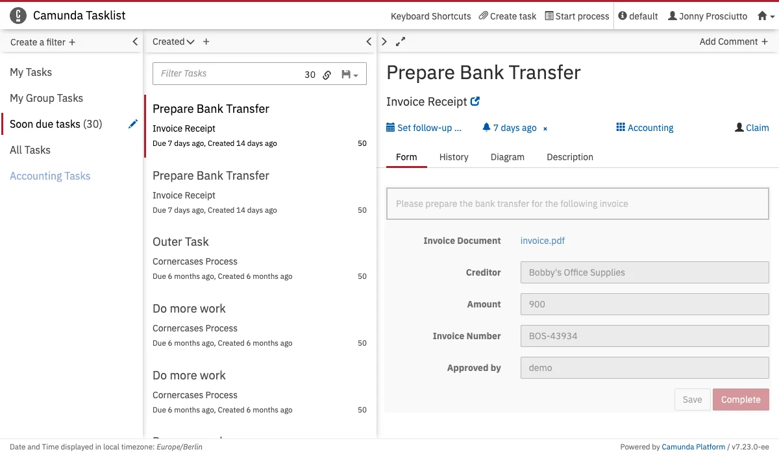779x454 pixels.
Task: Click the due date bell 7 days ago
Action: pos(510,128)
